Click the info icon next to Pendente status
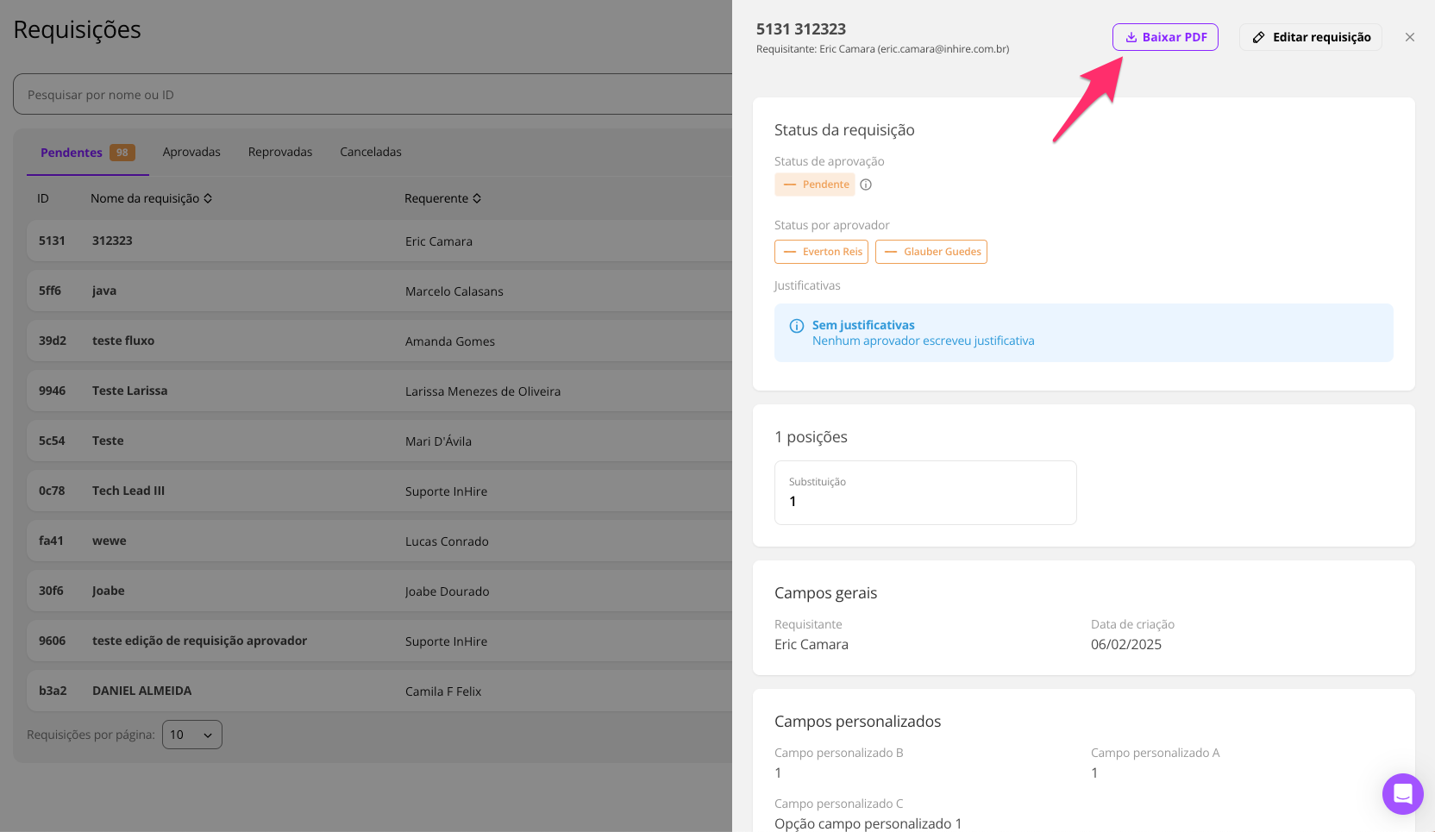This screenshot has height=832, width=1435. click(x=866, y=185)
